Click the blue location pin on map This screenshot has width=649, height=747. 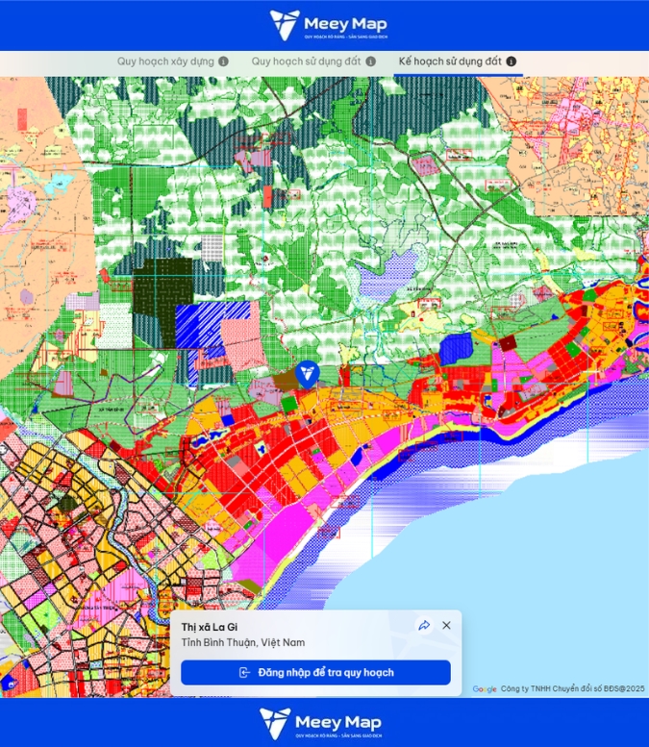point(308,373)
